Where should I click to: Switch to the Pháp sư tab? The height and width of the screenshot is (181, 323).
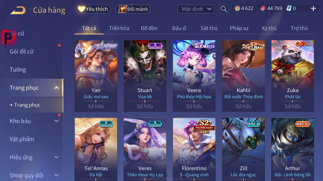239,28
